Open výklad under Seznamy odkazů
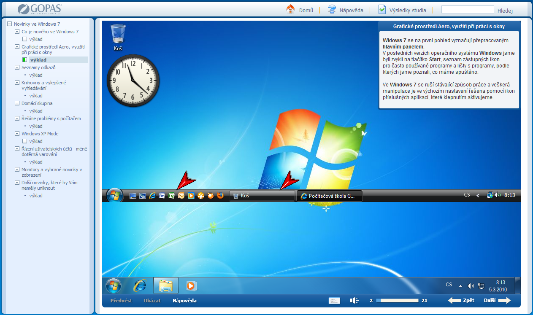 click(x=36, y=75)
